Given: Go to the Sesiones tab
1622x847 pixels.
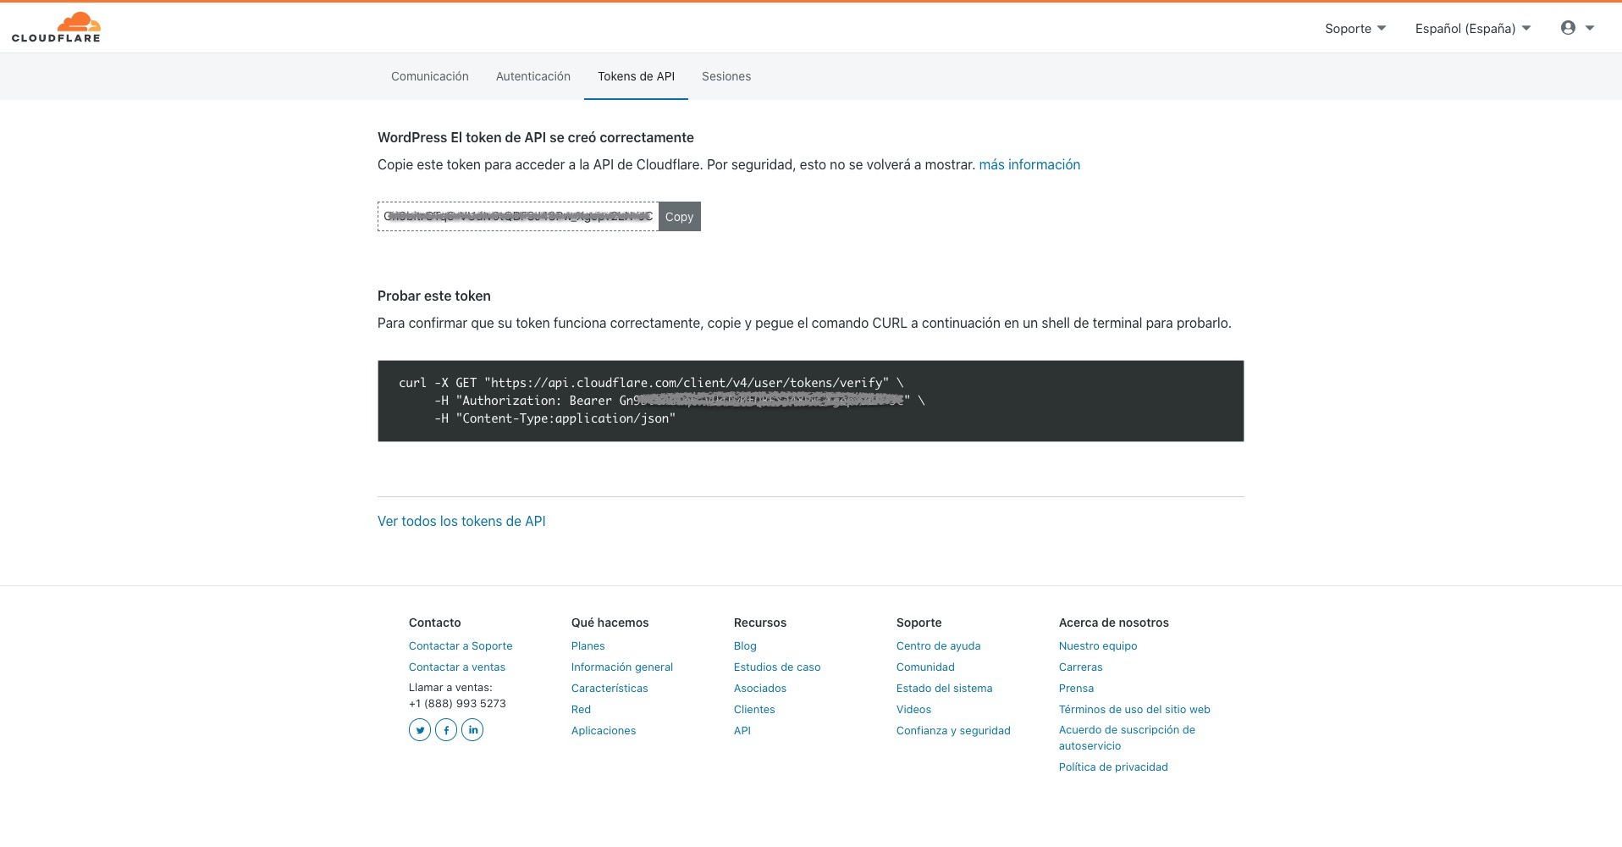Looking at the screenshot, I should 725,76.
